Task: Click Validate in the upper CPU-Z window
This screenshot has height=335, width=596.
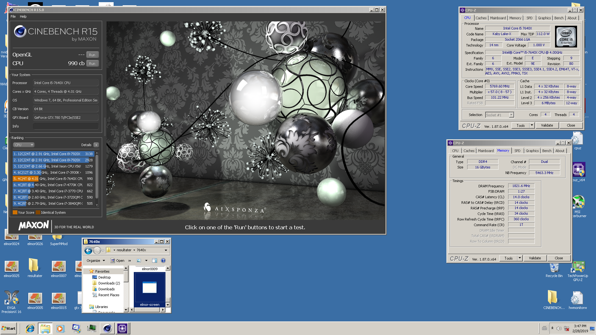Action: (x=547, y=125)
